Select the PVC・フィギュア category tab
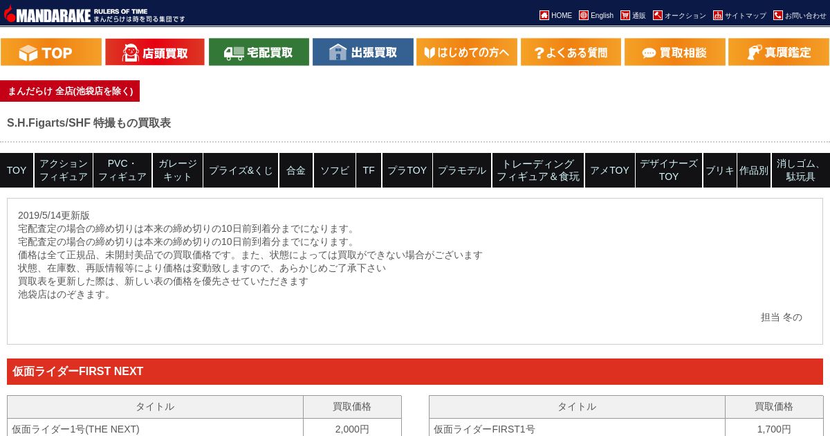Viewport: 830px width, 436px height. [x=122, y=170]
